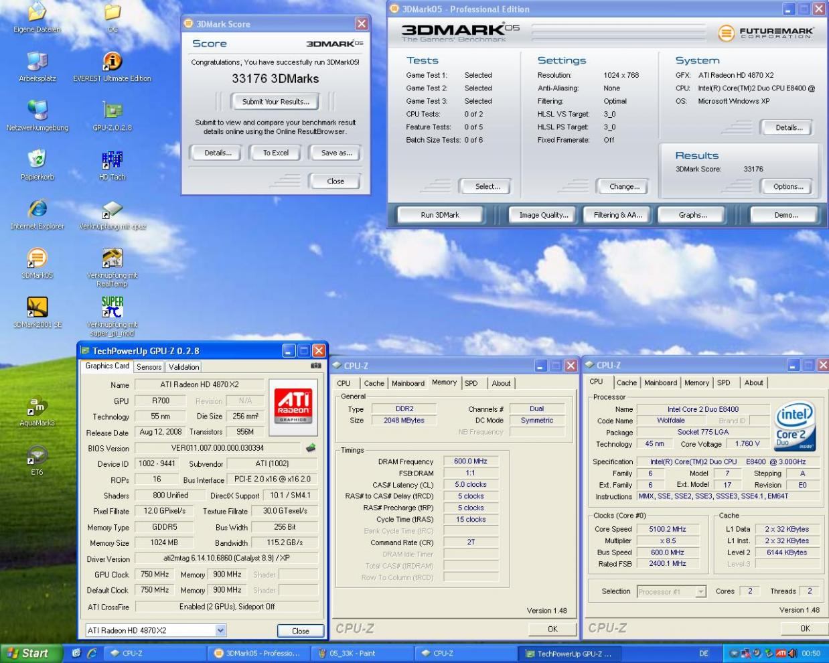Image resolution: width=829 pixels, height=663 pixels.
Task: Switch to the 05_33K - Paint taskbar button
Action: pos(361,654)
